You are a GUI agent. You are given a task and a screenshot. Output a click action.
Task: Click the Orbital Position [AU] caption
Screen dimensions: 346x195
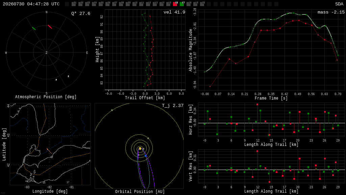140,192
